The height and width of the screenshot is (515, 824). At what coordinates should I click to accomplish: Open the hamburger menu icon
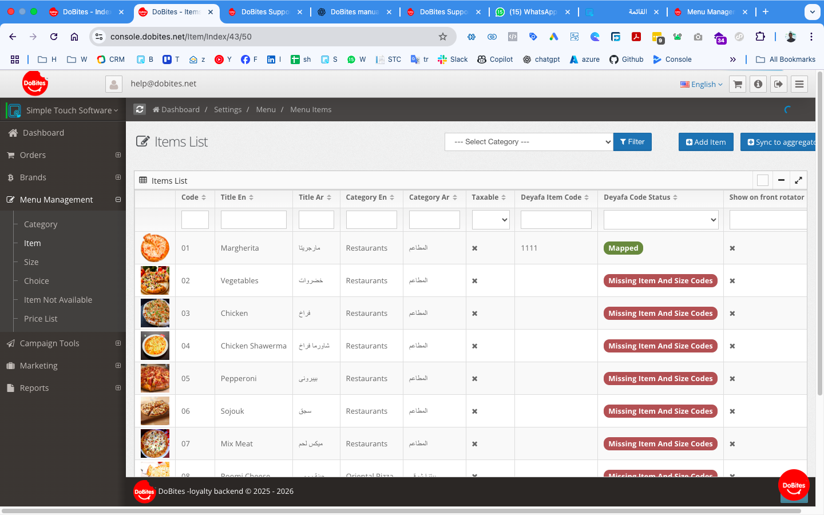(x=799, y=84)
